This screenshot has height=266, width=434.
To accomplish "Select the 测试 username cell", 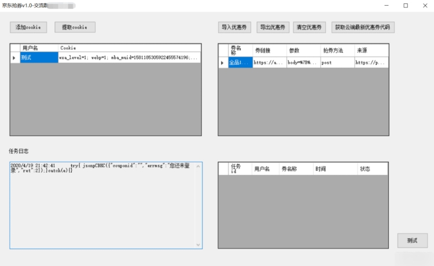I will (38, 58).
